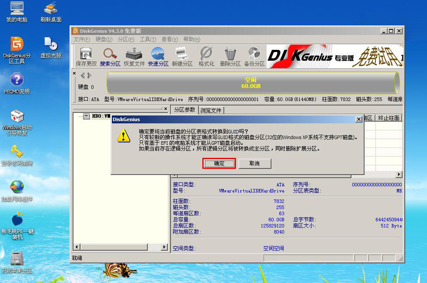Open Windows启动引导修复 desktop icon
This screenshot has width=427, height=283.
(x=17, y=122)
